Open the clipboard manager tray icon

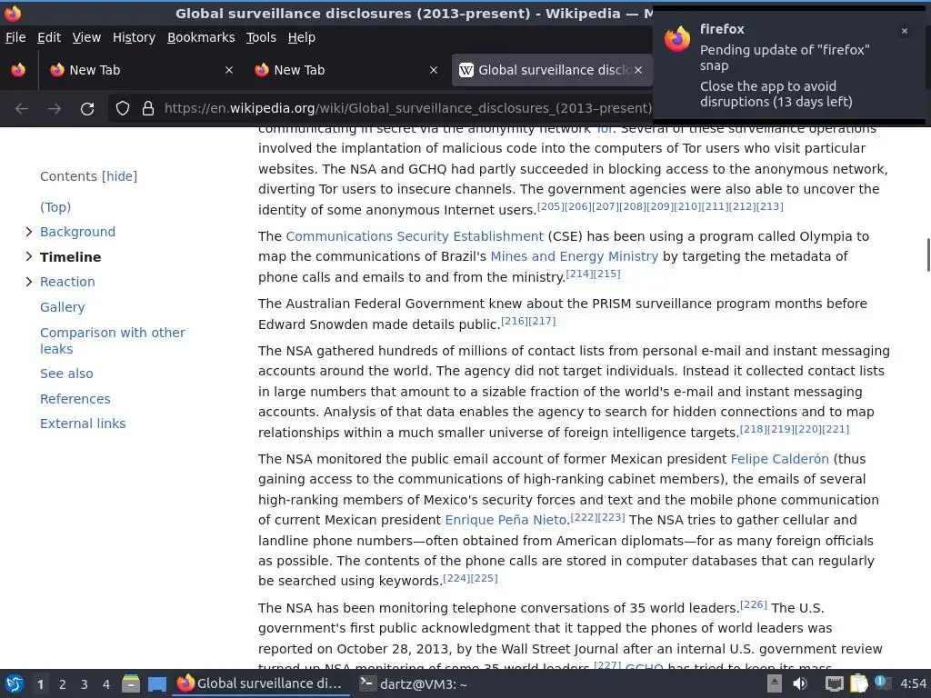click(858, 683)
